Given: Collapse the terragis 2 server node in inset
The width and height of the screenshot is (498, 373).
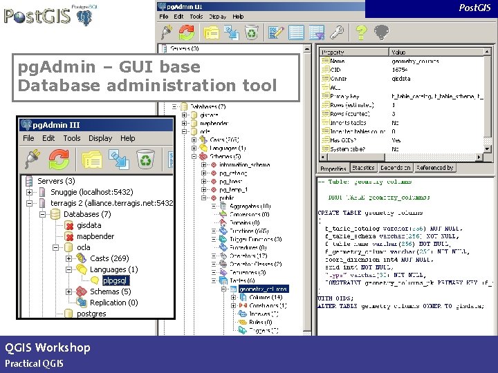Looking at the screenshot, I should click(x=29, y=203).
